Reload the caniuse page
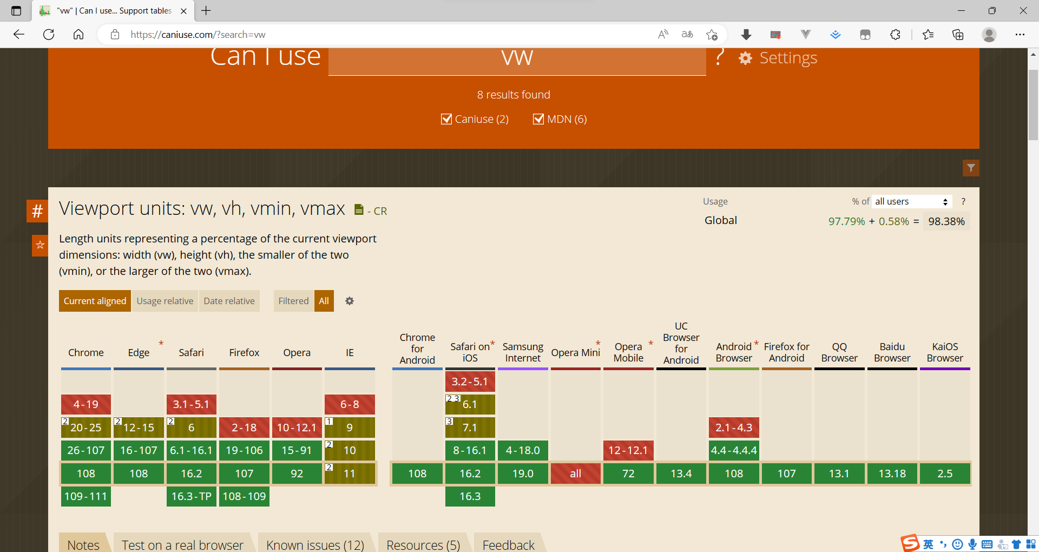 49,35
